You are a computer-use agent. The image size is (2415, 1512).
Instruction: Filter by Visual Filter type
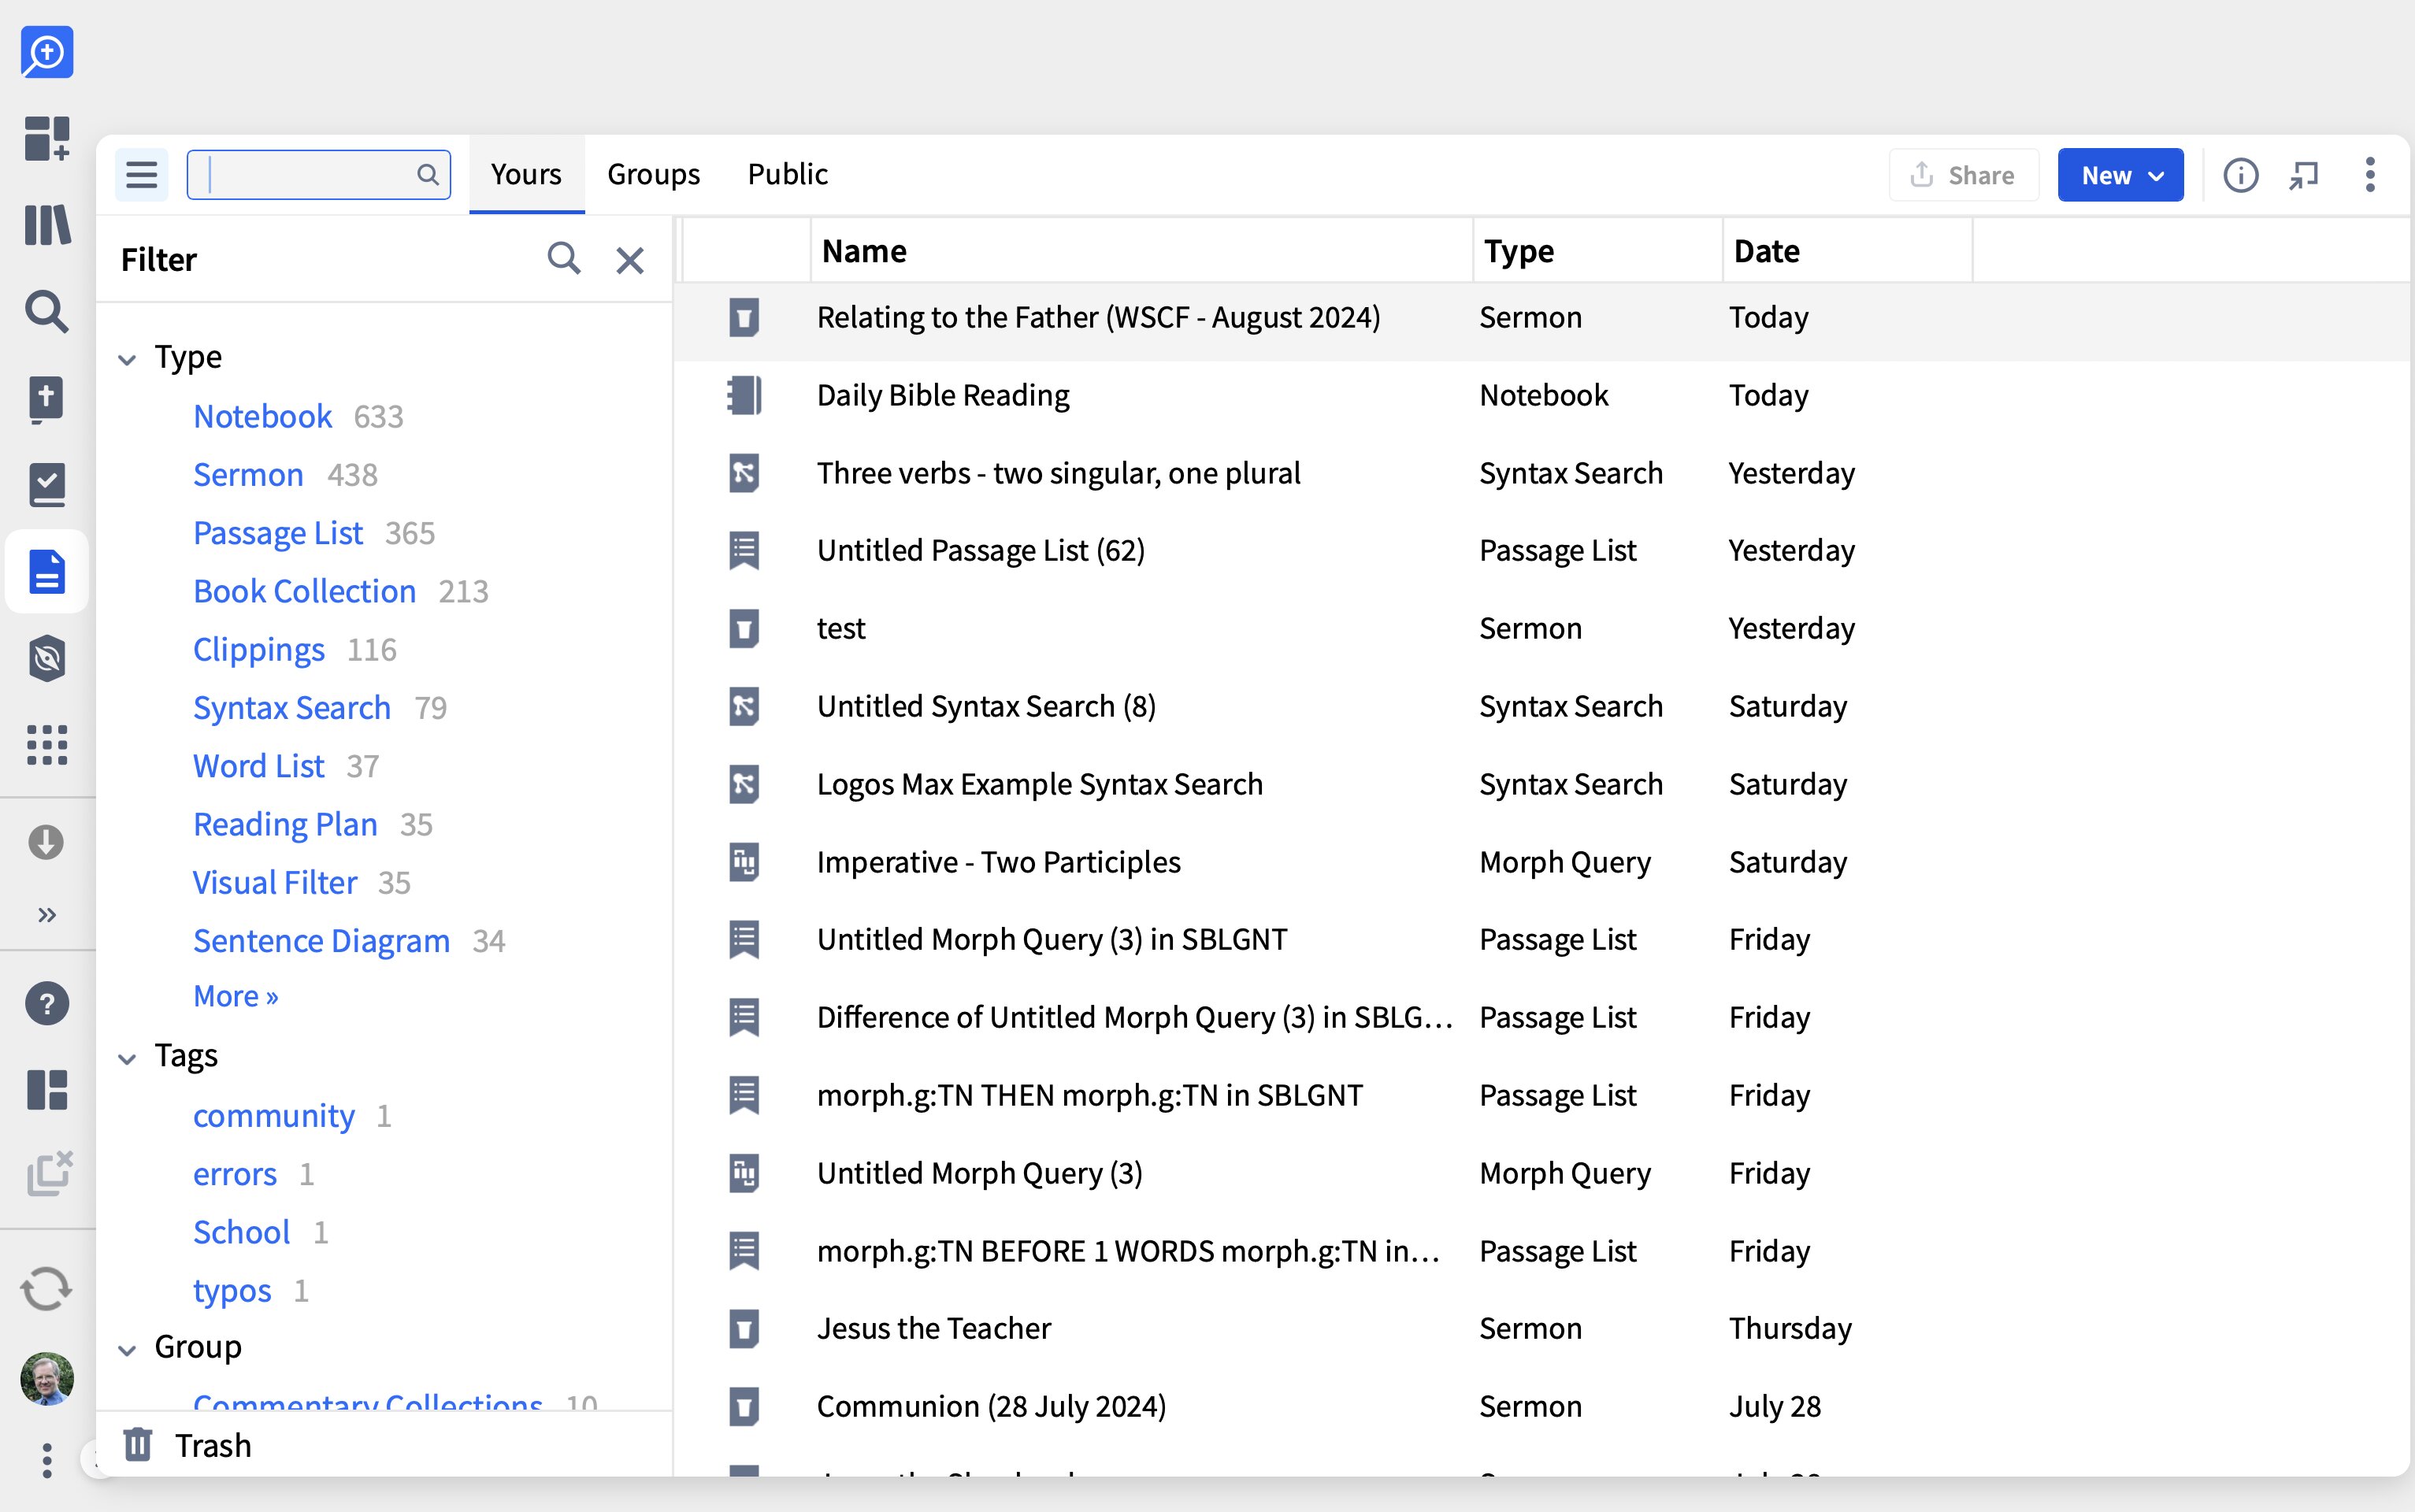pyautogui.click(x=275, y=882)
